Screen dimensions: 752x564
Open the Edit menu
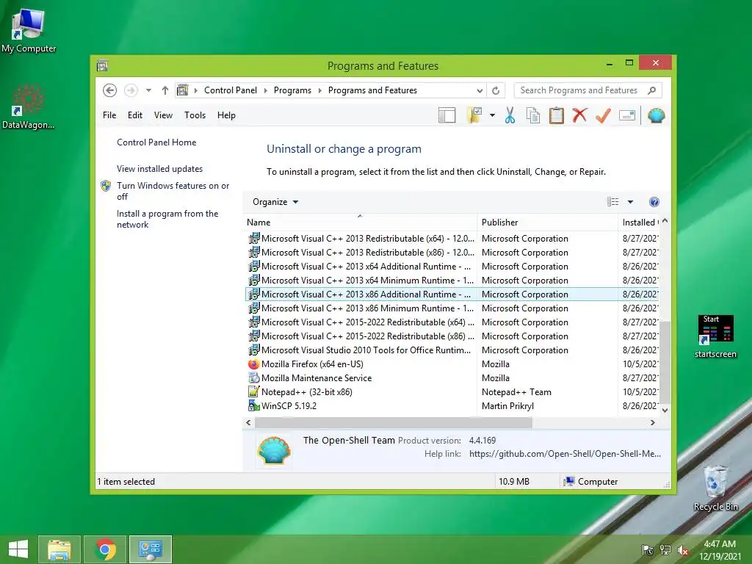coord(135,115)
